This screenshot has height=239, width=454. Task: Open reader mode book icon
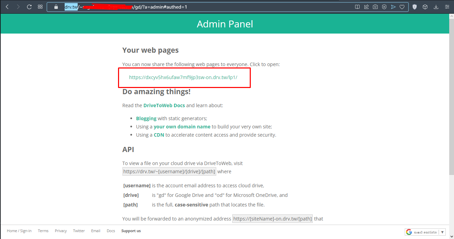click(x=357, y=7)
